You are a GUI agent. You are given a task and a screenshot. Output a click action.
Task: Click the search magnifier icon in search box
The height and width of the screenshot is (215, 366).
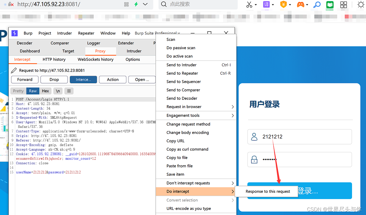pos(164,4)
